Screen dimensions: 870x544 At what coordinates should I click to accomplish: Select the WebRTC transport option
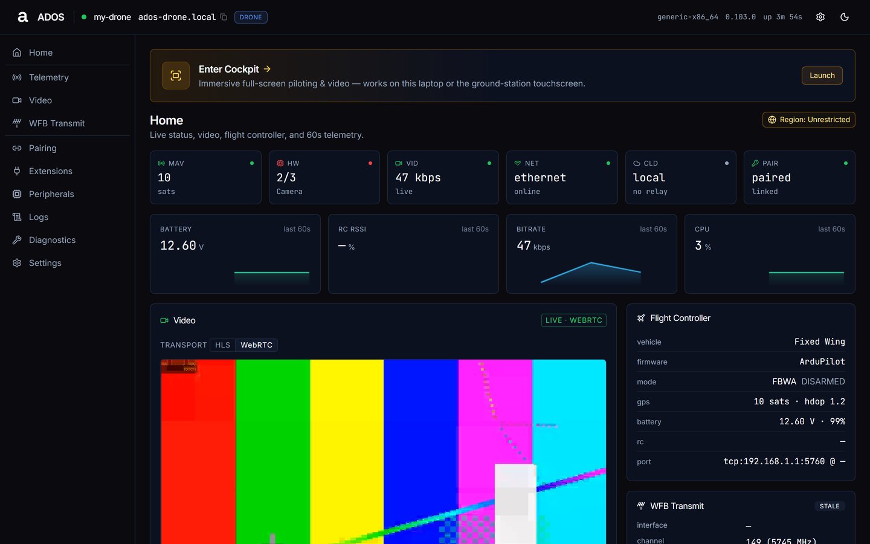[x=256, y=345]
